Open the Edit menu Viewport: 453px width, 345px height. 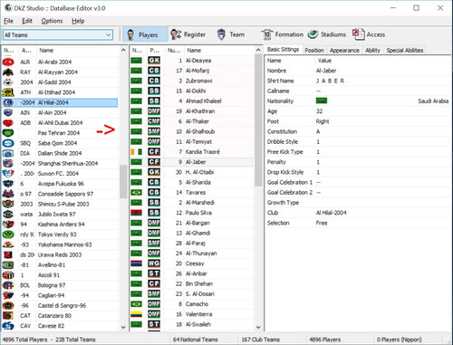pos(27,21)
